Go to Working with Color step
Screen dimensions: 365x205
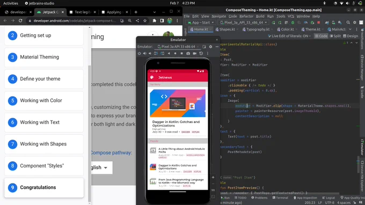tap(44, 101)
